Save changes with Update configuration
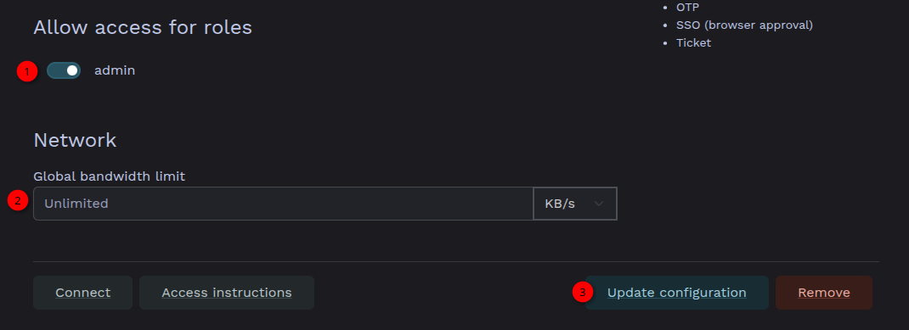 coord(676,293)
